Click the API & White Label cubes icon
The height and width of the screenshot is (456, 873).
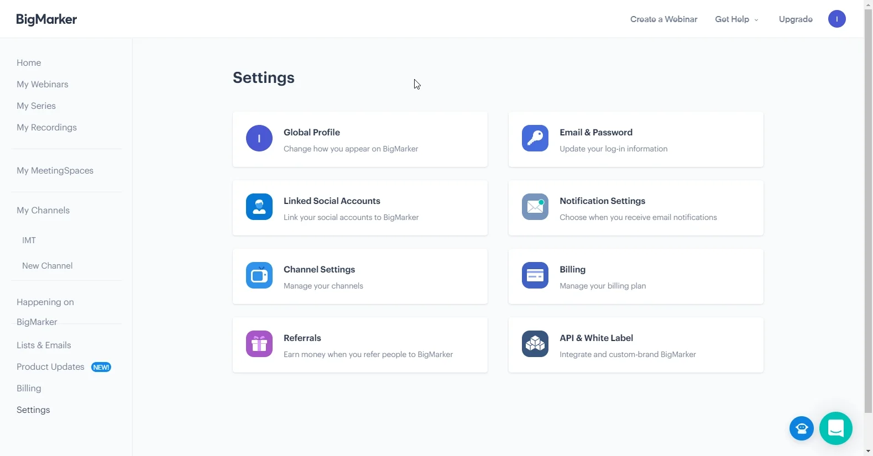tap(535, 344)
